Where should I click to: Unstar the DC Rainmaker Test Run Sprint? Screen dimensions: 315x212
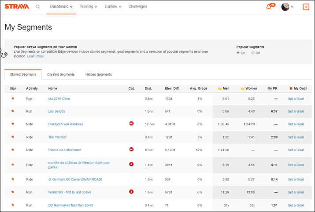[x=13, y=205]
